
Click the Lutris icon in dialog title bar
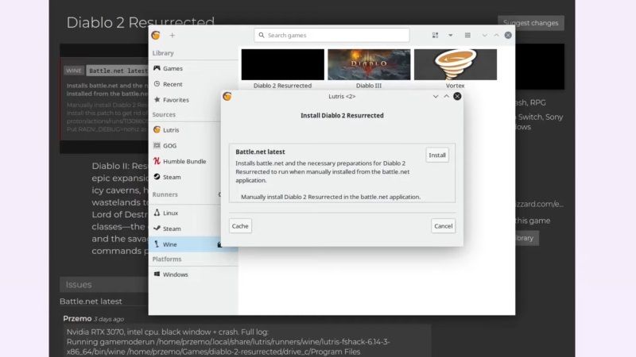tap(227, 96)
